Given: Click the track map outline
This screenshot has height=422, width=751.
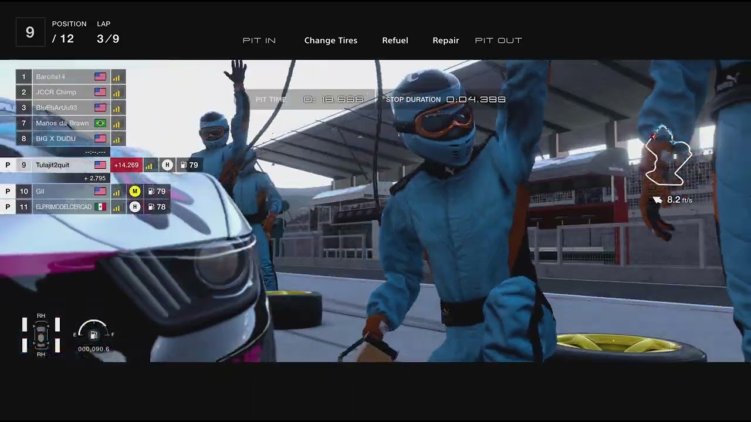Looking at the screenshot, I should pos(668,155).
